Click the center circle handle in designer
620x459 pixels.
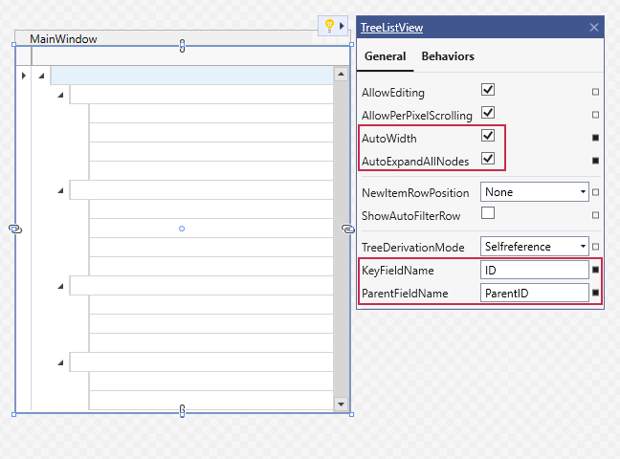click(182, 229)
